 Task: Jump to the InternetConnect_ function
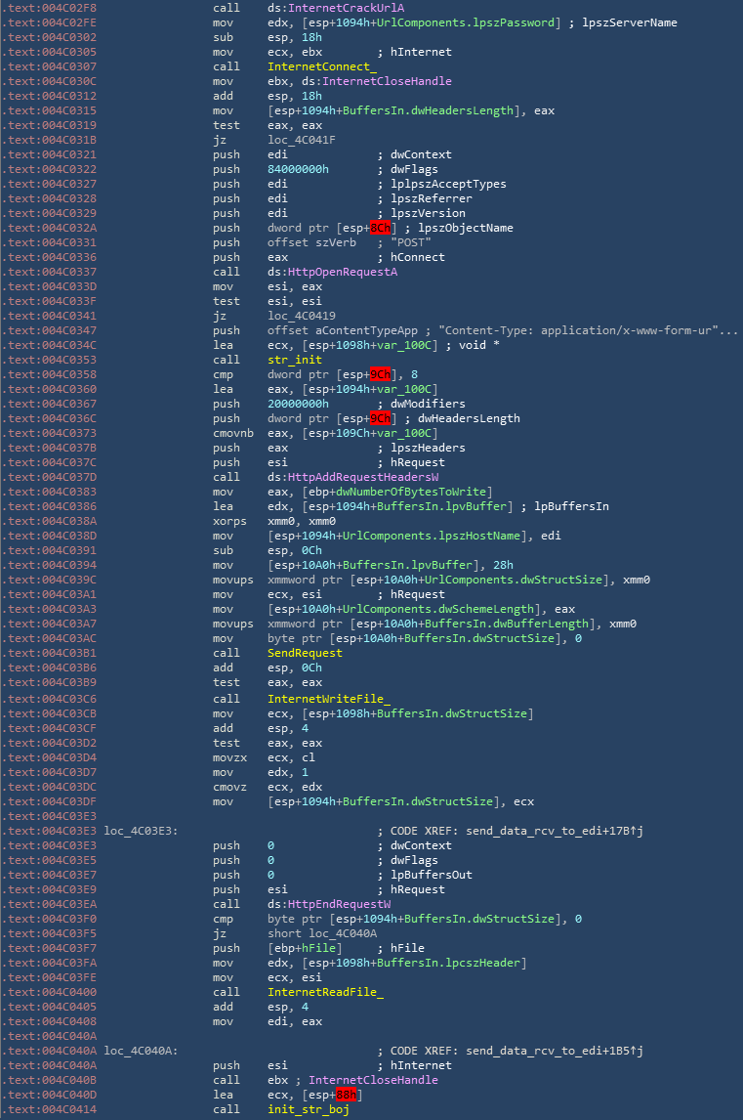[x=308, y=66]
